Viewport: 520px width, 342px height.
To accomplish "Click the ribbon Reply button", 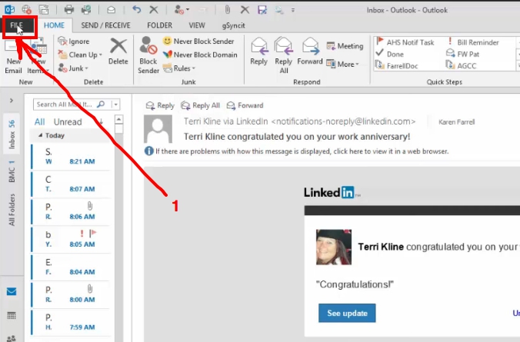I will click(x=258, y=51).
